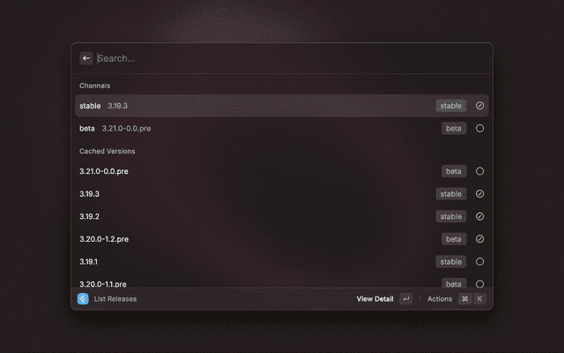564x353 pixels.
Task: Click the checkmark circle beside version 3.19.3
Action: click(479, 194)
